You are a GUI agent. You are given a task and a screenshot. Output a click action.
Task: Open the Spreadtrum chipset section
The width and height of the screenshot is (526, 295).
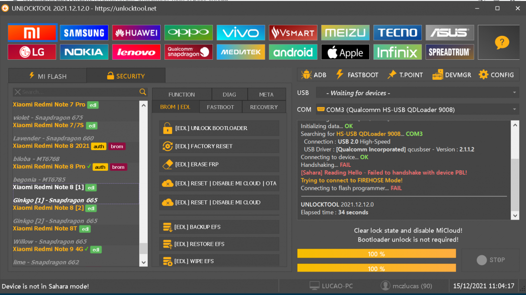pyautogui.click(x=450, y=52)
